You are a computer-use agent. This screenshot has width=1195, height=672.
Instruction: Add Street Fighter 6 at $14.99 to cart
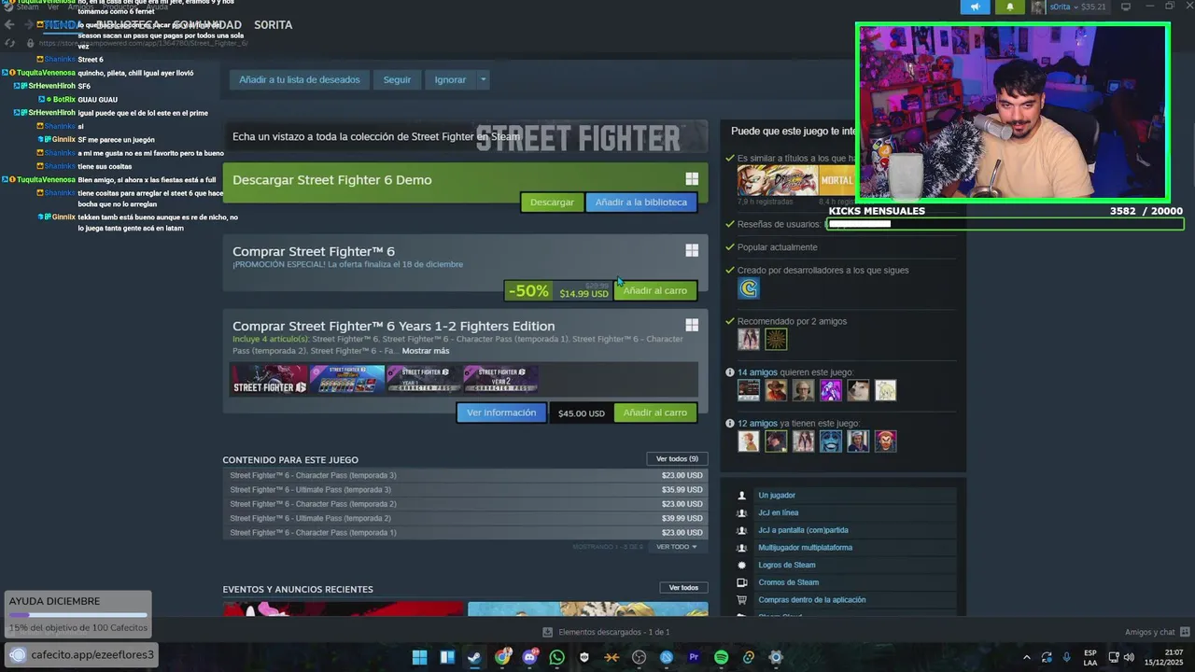(655, 290)
